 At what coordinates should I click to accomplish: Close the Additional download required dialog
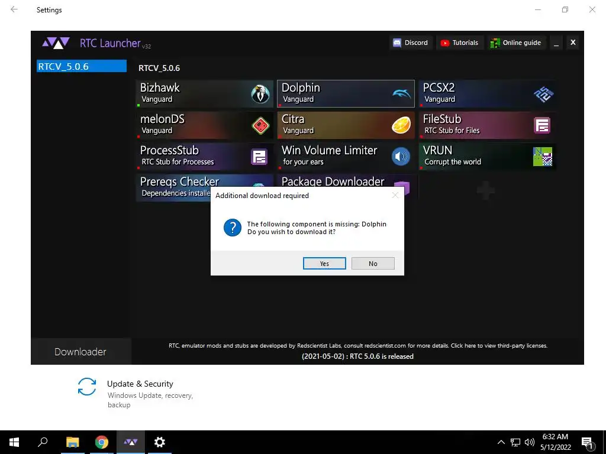[395, 195]
